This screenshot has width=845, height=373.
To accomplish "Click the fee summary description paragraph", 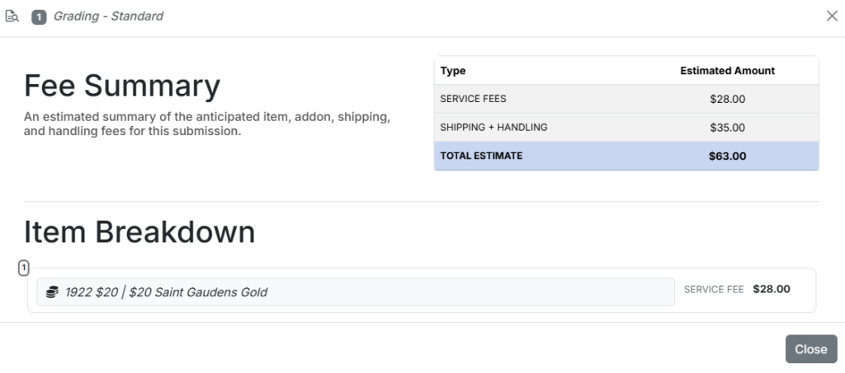I will pos(207,124).
